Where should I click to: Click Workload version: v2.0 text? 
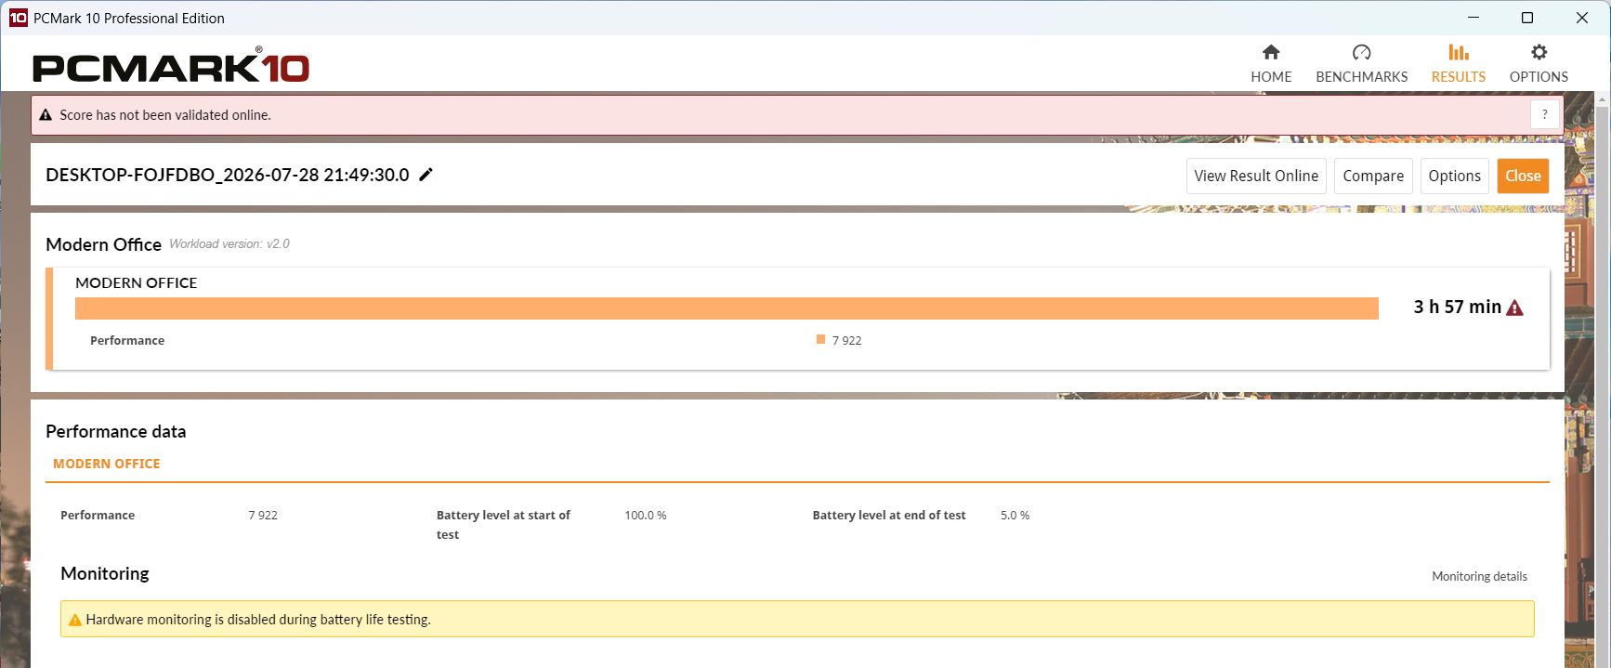tap(229, 243)
